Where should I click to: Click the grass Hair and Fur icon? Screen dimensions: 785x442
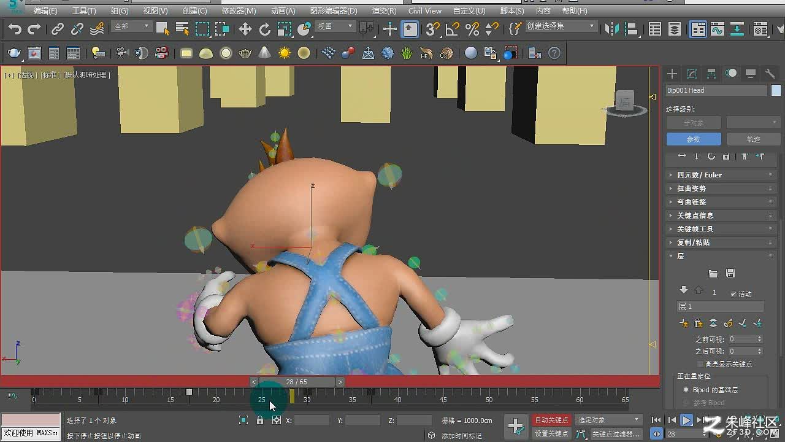coord(407,53)
